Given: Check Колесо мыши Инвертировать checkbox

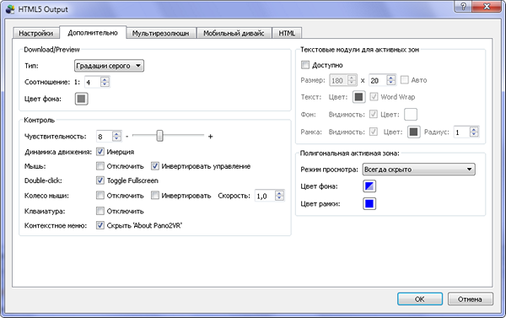Looking at the screenshot, I should (x=155, y=196).
